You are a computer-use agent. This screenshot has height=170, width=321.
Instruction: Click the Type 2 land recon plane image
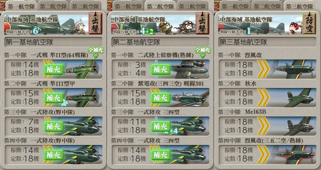coord(190,69)
